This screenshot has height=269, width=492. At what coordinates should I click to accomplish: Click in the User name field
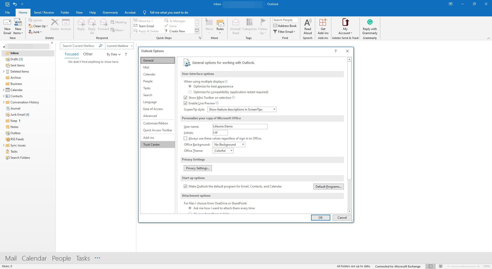tap(240, 126)
